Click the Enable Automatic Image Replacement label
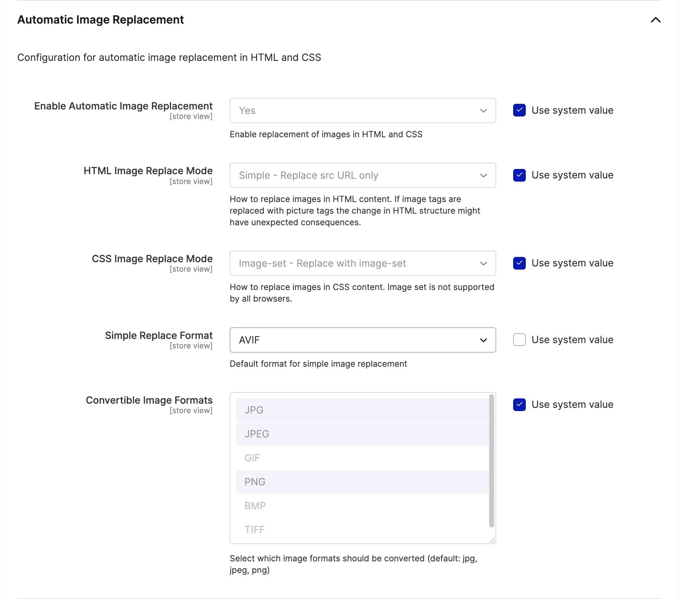The image size is (679, 599). point(123,106)
